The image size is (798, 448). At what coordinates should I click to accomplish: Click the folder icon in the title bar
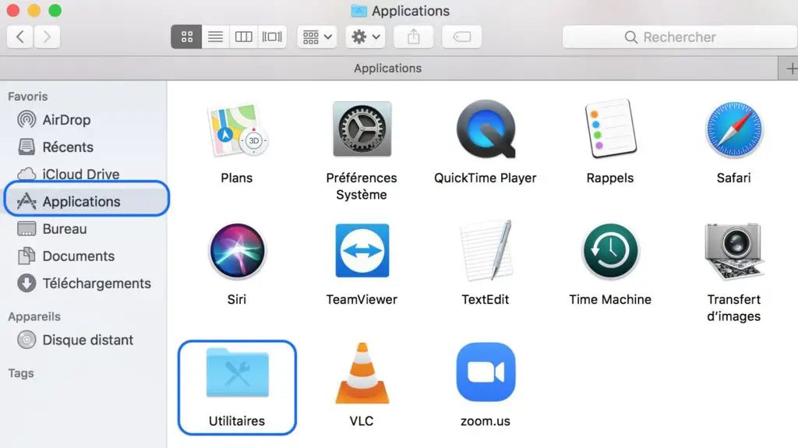click(358, 11)
